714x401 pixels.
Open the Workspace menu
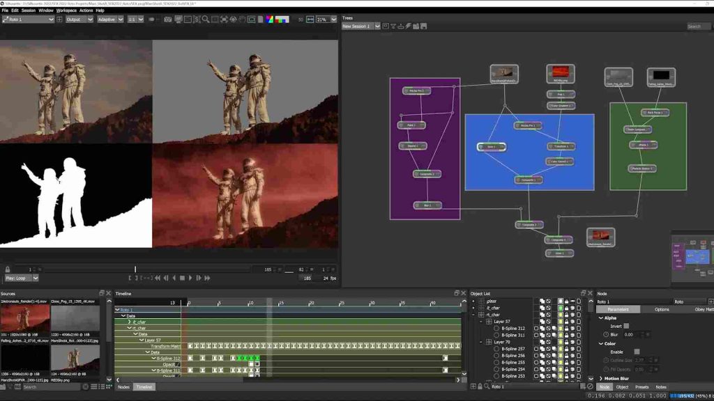coord(66,10)
